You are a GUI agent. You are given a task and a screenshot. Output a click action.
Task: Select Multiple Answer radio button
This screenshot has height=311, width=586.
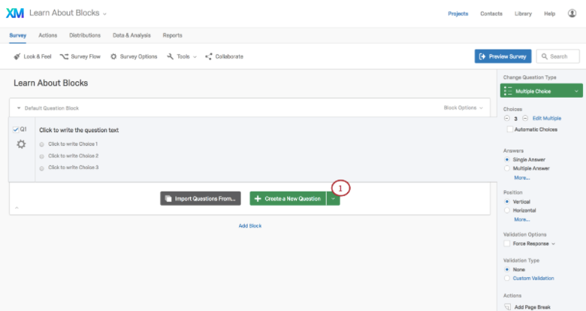point(507,168)
